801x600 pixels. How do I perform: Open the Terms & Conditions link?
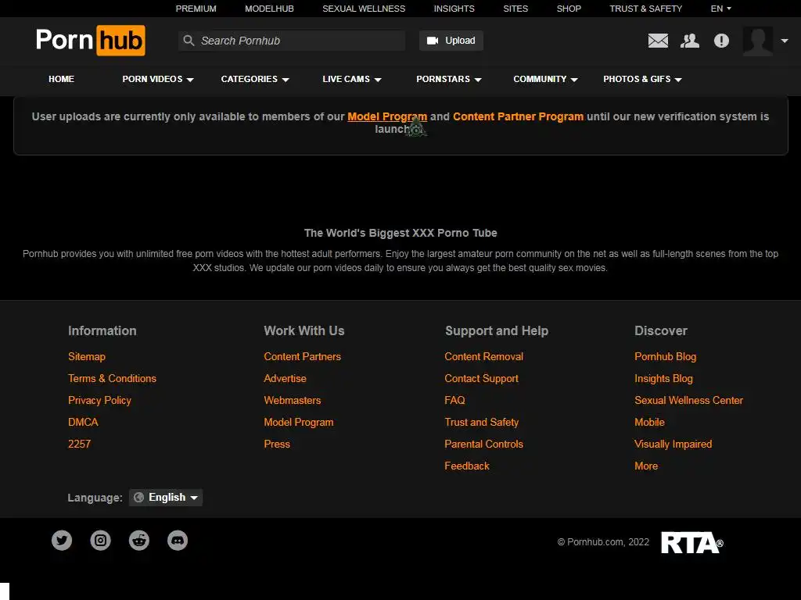point(113,379)
